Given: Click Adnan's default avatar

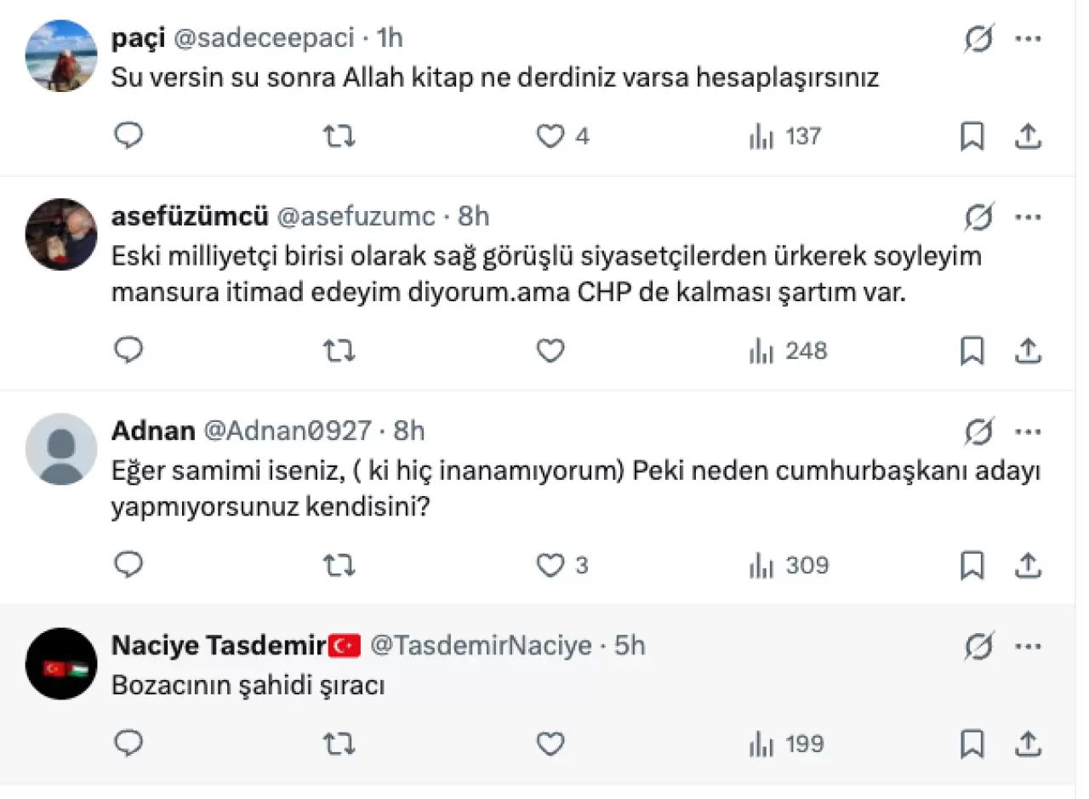Looking at the screenshot, I should [61, 449].
